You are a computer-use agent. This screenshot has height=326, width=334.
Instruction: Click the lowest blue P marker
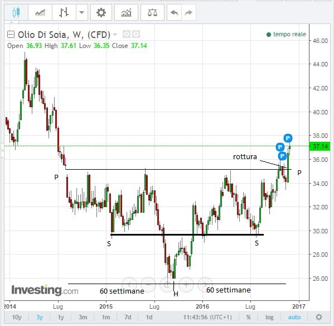[x=283, y=156]
